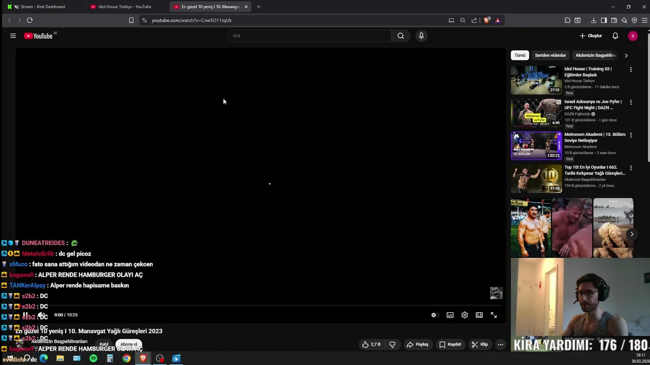This screenshot has height=365, width=650.
Task: Toggle the browser sidebar panel
Action: pos(604,20)
